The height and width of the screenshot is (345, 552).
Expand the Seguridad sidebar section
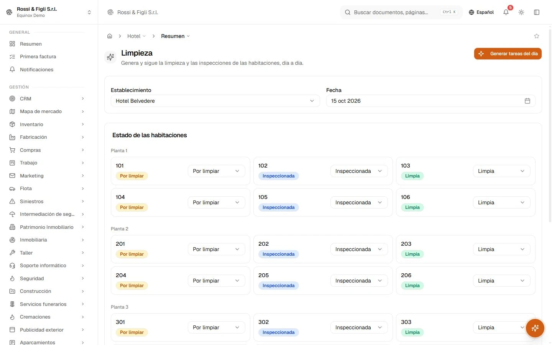47,278
